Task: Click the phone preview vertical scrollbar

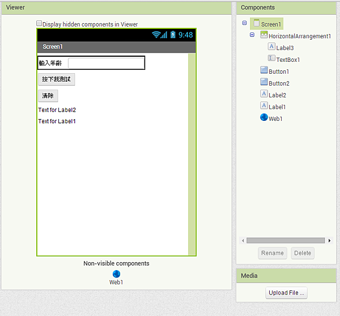Action: [192, 154]
